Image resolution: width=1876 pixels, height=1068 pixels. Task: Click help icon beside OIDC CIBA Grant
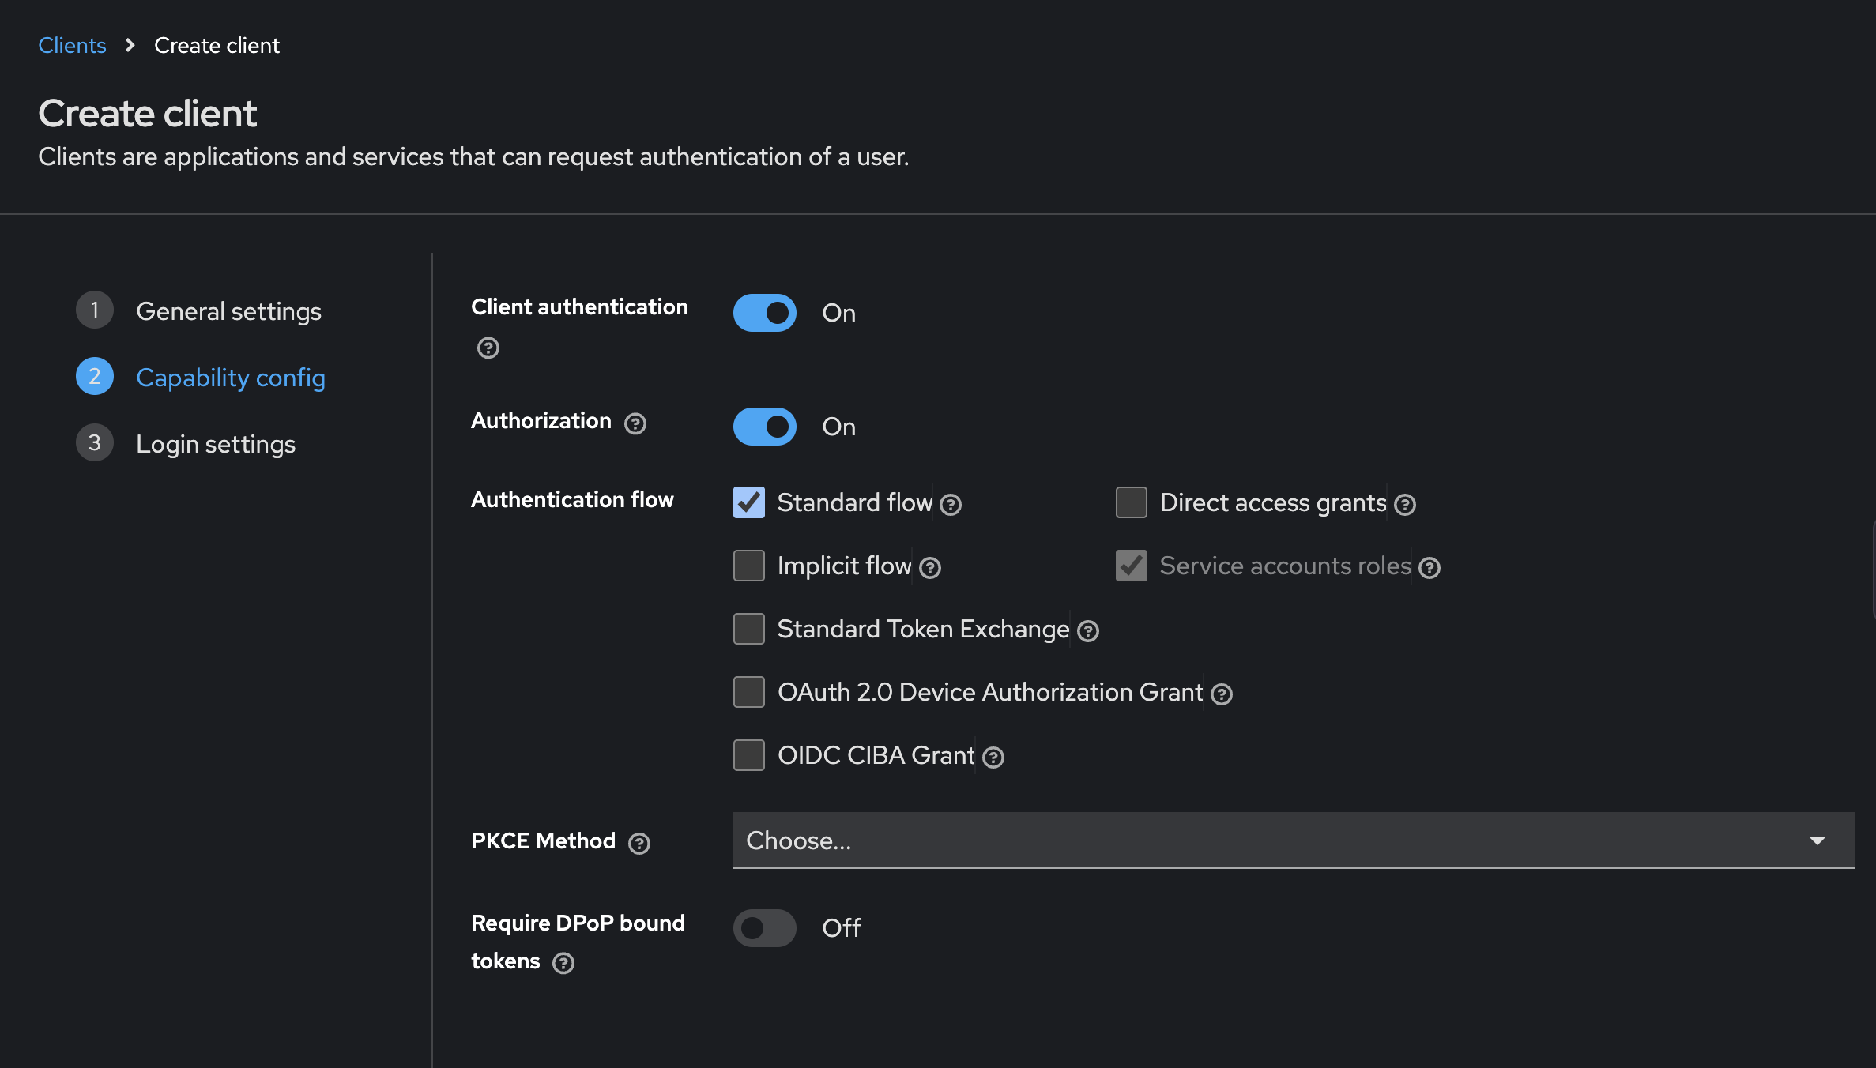pos(993,758)
